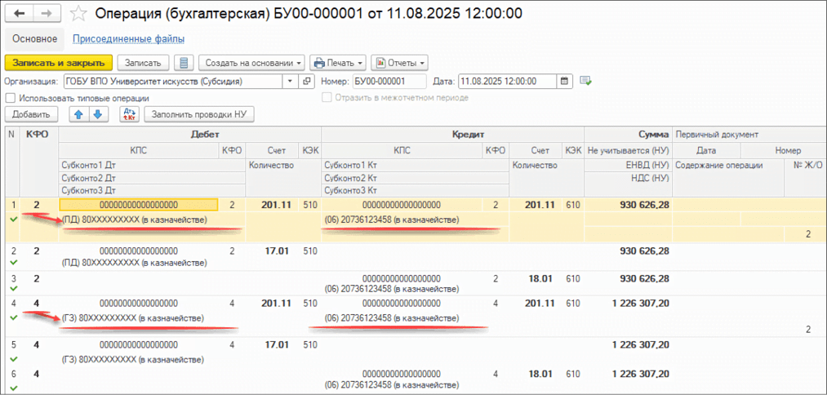This screenshot has height=395, width=827.
Task: Open the 'Отчеты' dropdown menu
Action: [399, 63]
